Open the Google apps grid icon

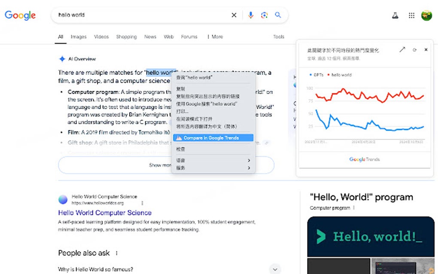(411, 15)
